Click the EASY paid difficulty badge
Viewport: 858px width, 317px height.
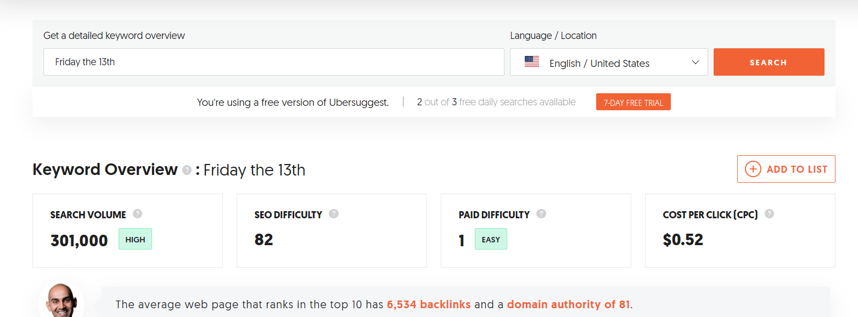point(491,239)
